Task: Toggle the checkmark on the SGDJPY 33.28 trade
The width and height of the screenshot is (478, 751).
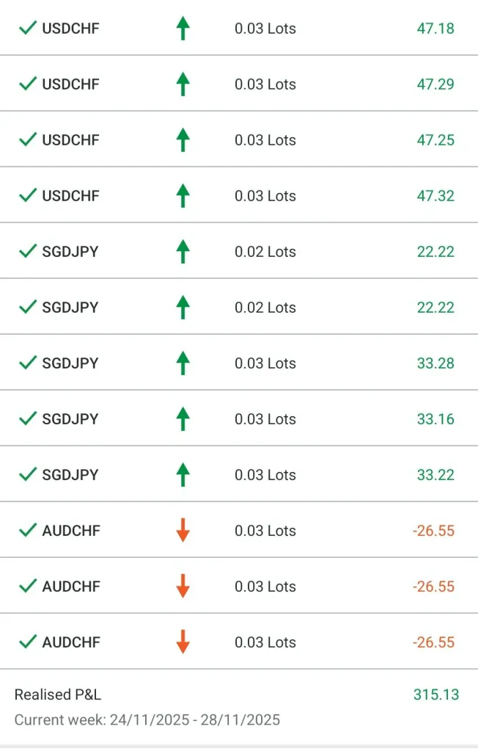Action: pyautogui.click(x=28, y=363)
